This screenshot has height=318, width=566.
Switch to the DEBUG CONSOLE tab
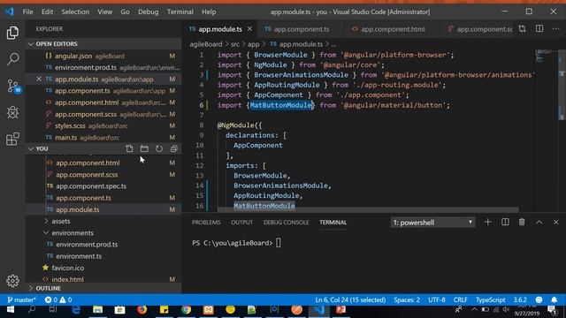coord(286,222)
